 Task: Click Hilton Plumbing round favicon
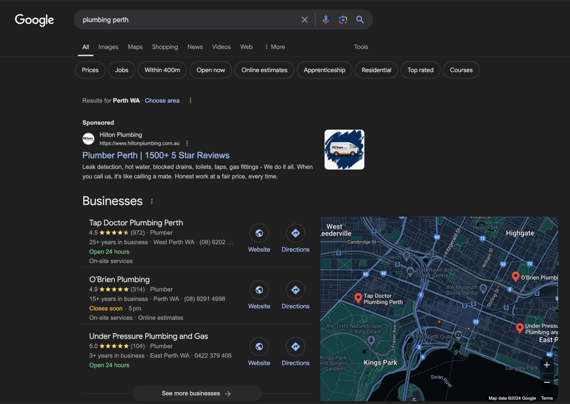click(88, 139)
